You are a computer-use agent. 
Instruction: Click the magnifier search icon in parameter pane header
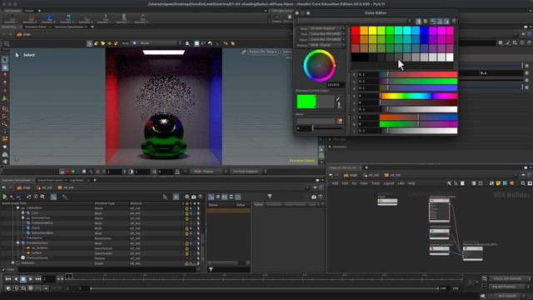coord(515,42)
